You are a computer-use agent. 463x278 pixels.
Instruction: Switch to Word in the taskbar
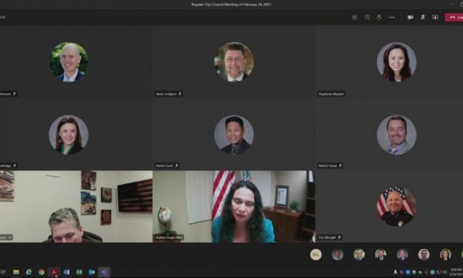(x=66, y=272)
